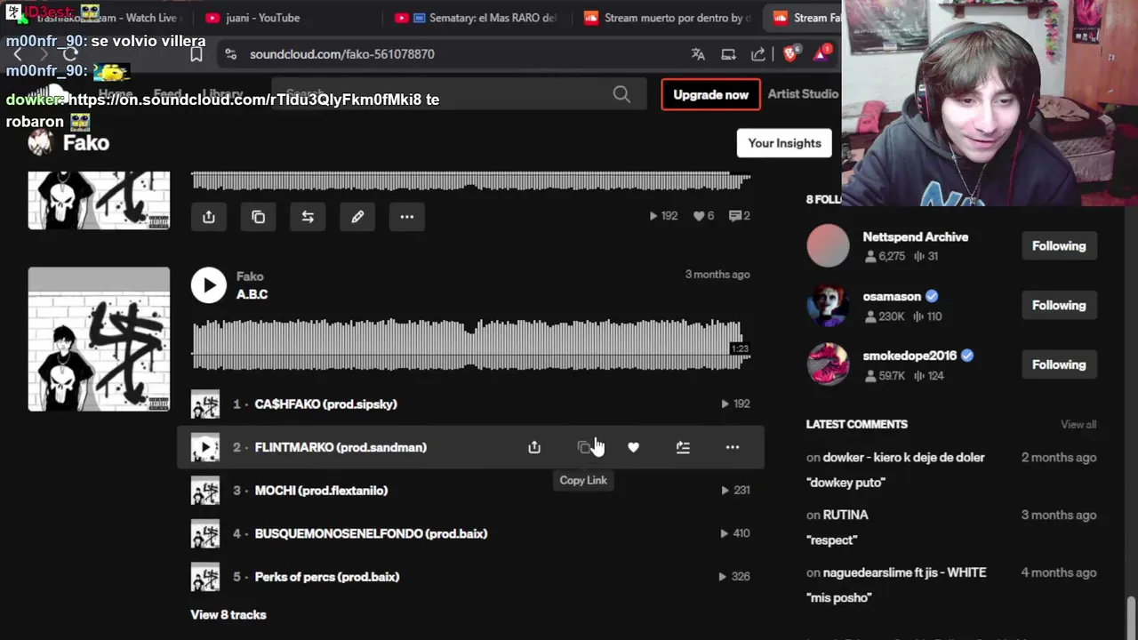Click the comments count on top track

click(740, 216)
